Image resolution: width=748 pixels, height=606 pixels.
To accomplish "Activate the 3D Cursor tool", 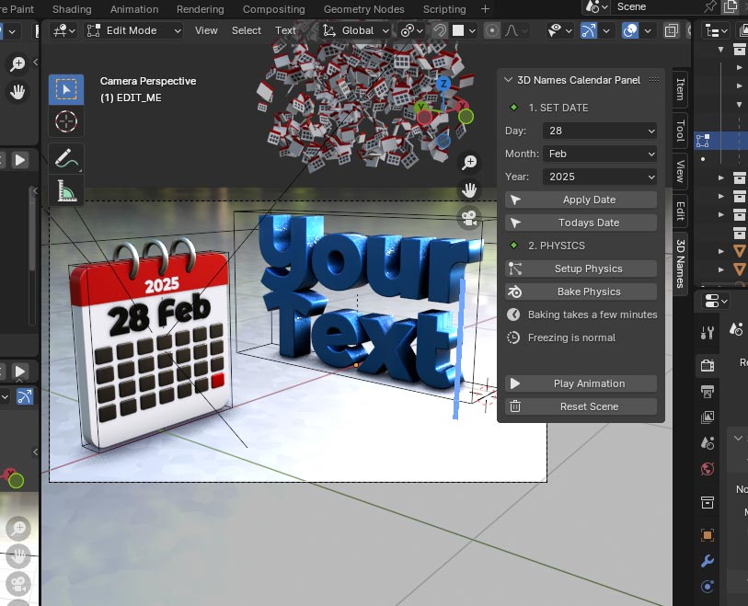I will click(65, 120).
